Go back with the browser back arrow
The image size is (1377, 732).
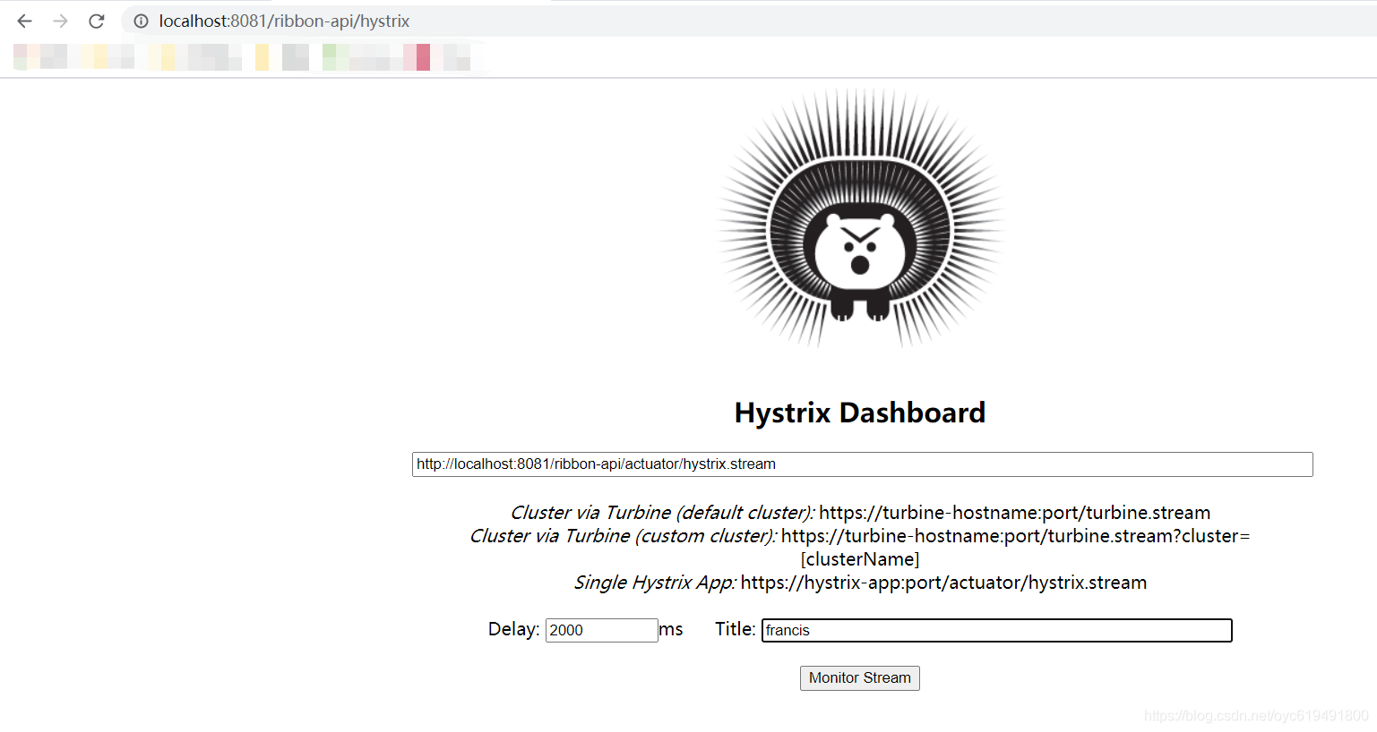click(x=24, y=21)
